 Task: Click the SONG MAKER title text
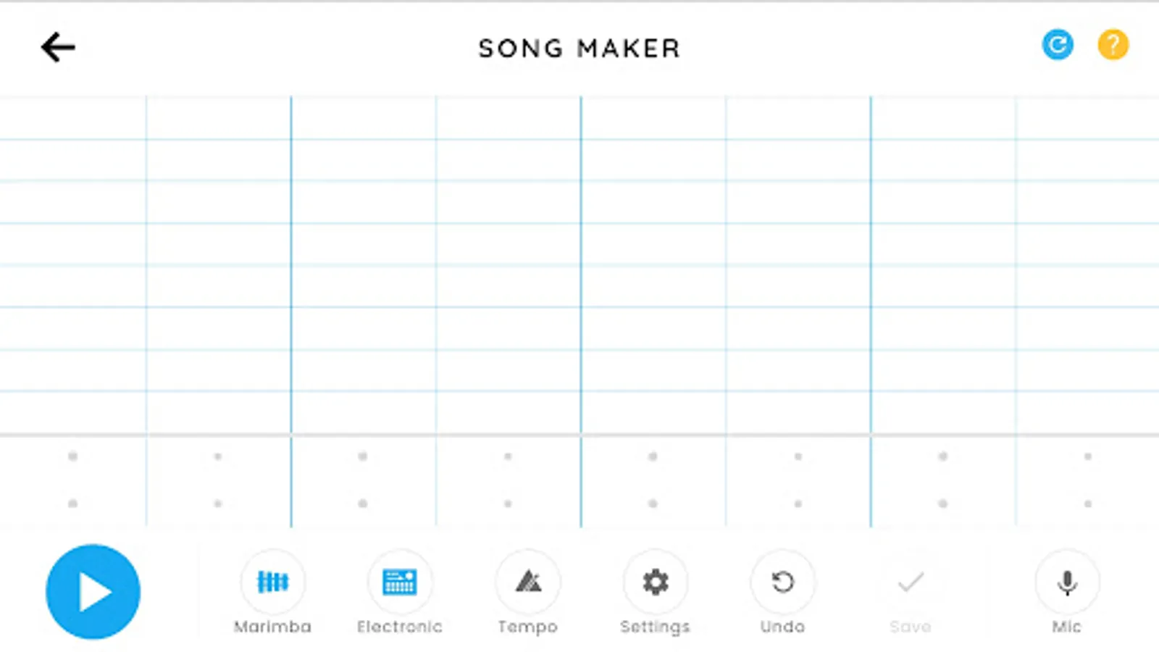[x=579, y=49]
